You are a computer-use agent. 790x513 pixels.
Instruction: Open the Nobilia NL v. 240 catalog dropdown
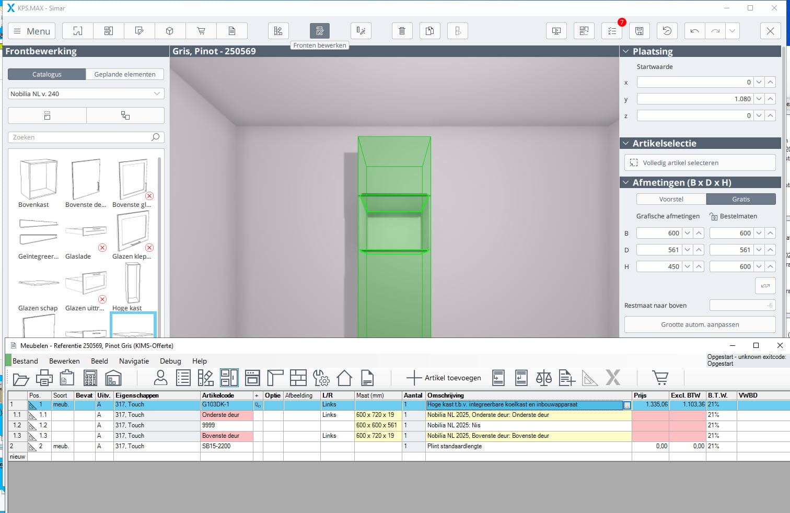click(x=86, y=94)
